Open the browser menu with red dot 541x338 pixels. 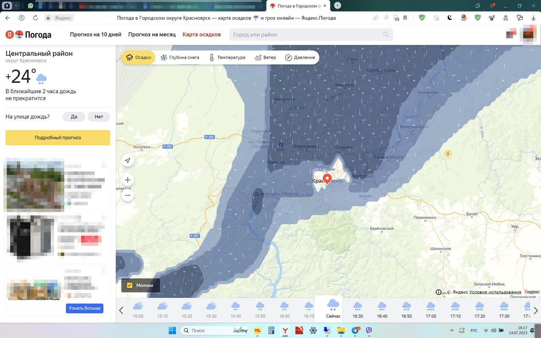coord(492,5)
